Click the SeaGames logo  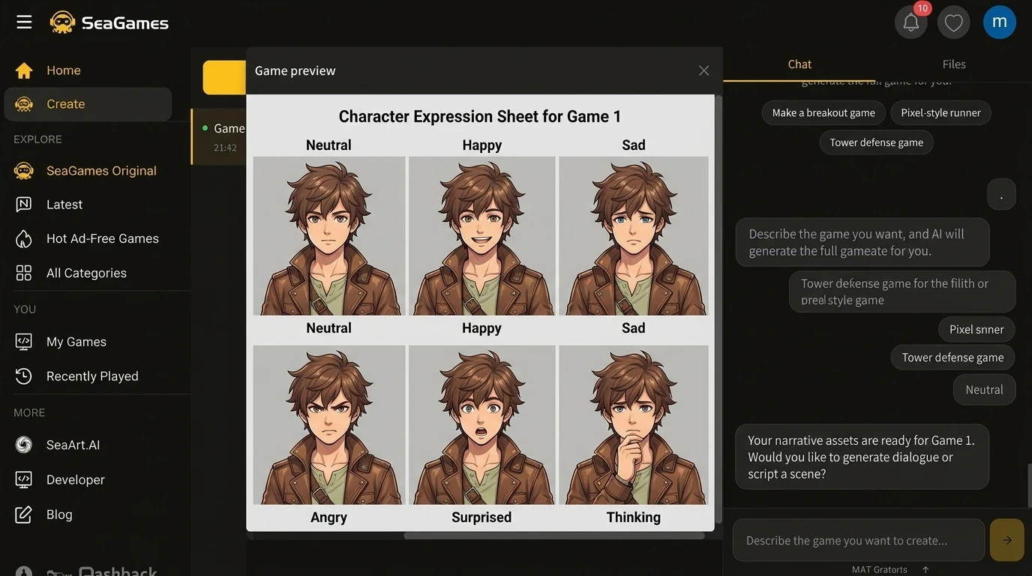pyautogui.click(x=109, y=22)
